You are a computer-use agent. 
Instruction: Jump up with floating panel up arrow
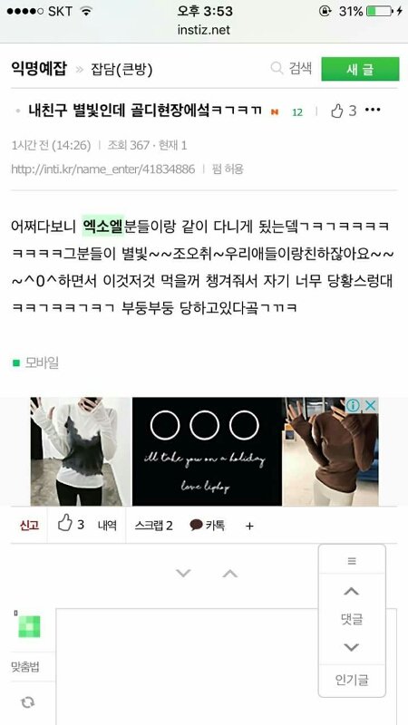[x=352, y=592]
